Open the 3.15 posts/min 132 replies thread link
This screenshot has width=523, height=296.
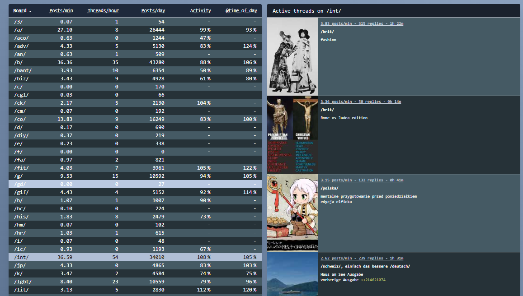pos(362,180)
